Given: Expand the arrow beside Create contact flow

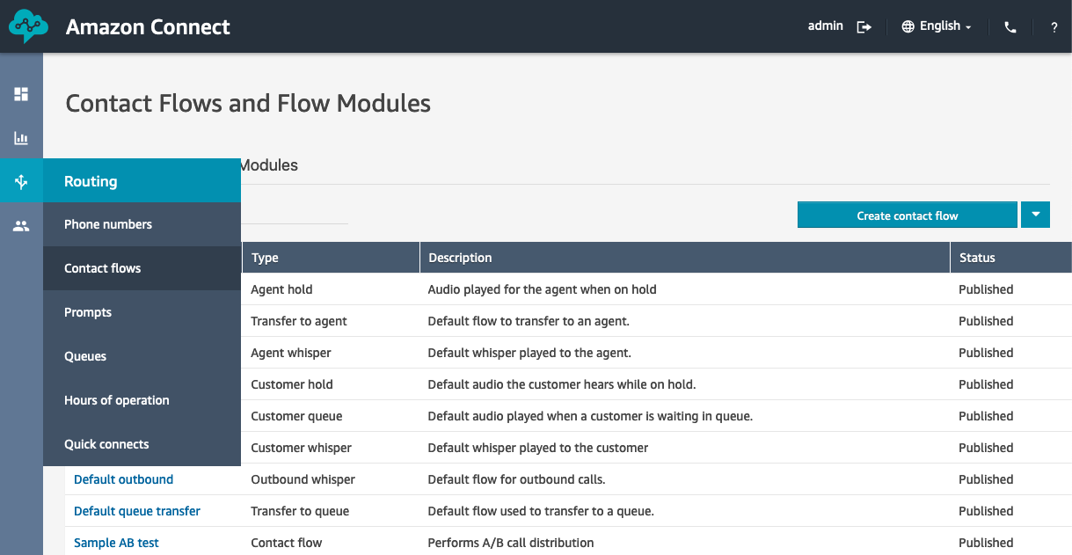Looking at the screenshot, I should [1035, 215].
